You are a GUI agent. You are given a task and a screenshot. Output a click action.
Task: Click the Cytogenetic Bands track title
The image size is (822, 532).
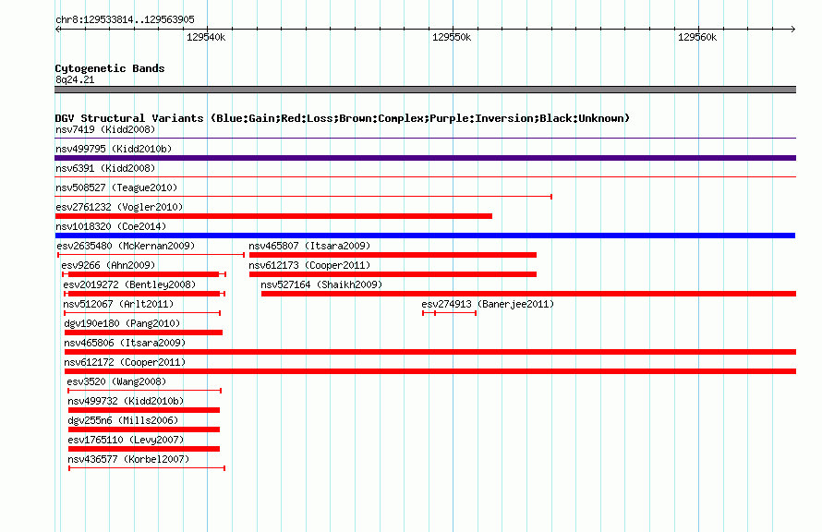pyautogui.click(x=110, y=68)
